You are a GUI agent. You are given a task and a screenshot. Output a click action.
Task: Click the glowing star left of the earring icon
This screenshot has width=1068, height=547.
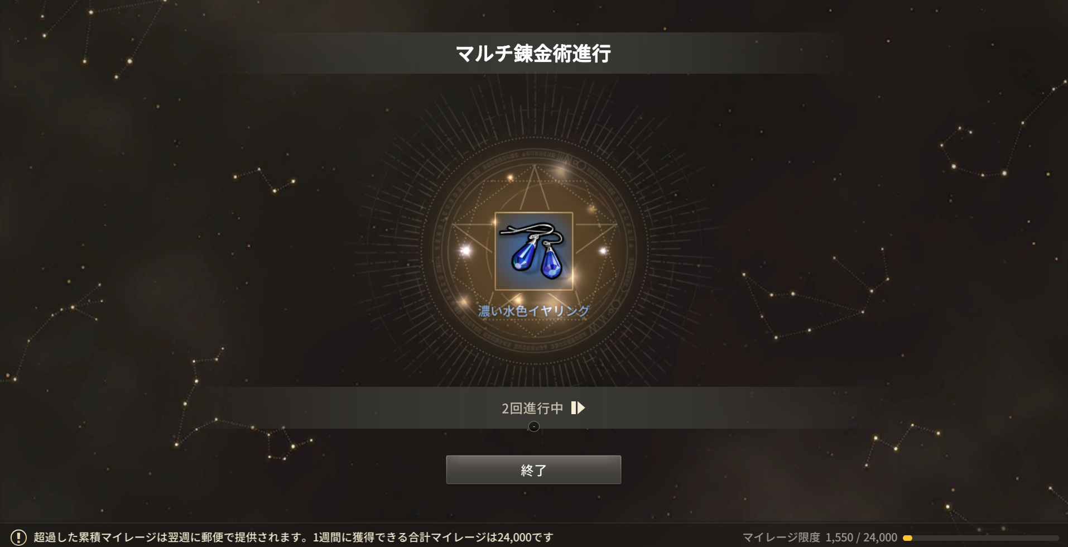tap(465, 251)
